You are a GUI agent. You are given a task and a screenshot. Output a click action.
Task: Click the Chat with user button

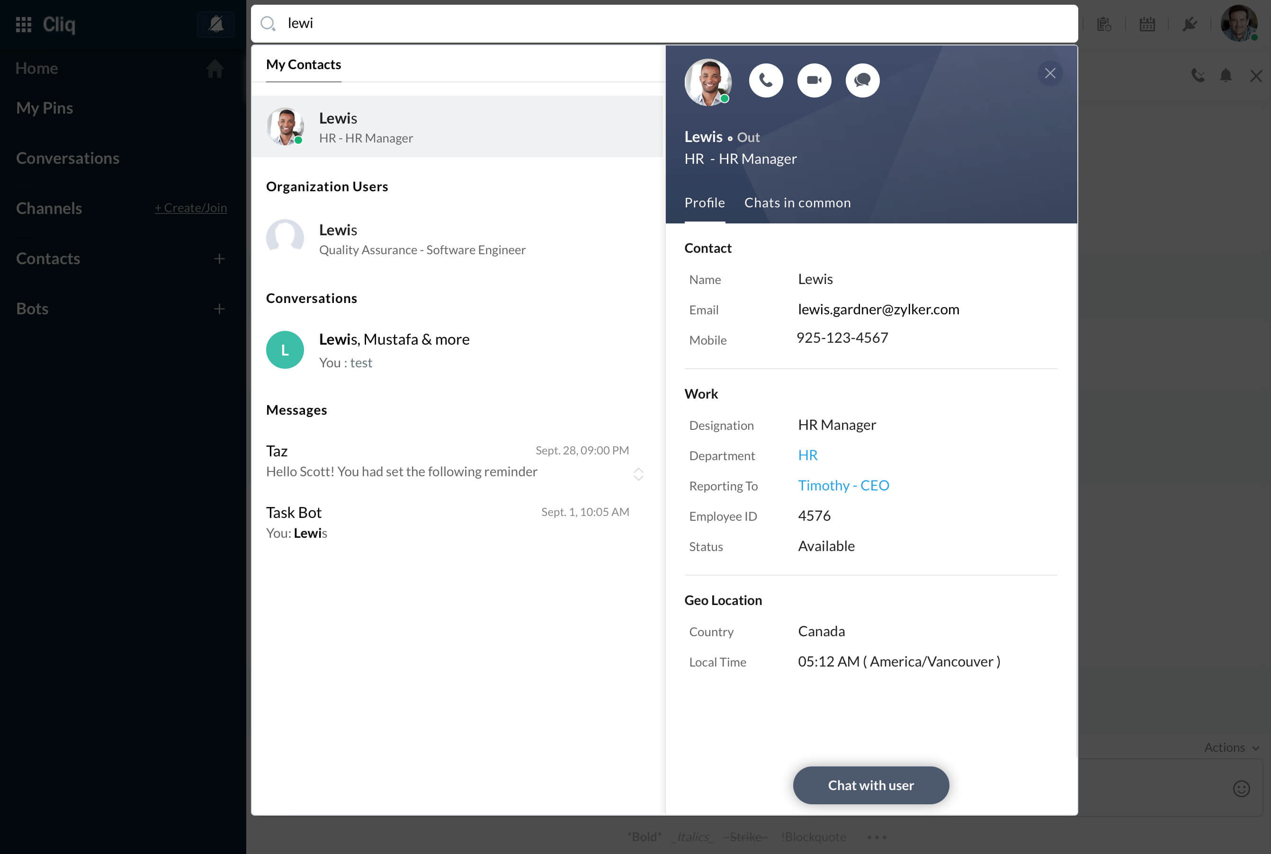point(870,785)
